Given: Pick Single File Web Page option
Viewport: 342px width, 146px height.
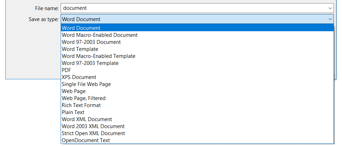Looking at the screenshot, I should pos(197,84).
